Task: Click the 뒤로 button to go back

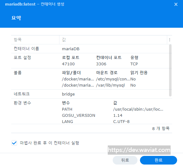Action: [125, 160]
